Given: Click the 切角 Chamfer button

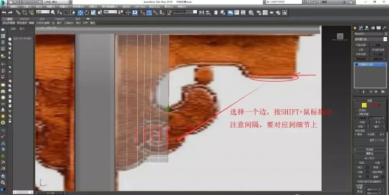Looking at the screenshot, I should tap(360, 172).
